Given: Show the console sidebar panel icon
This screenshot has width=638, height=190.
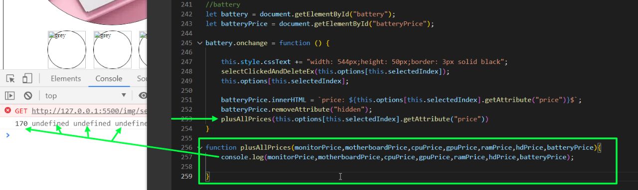Looking at the screenshot, I should click(x=9, y=96).
